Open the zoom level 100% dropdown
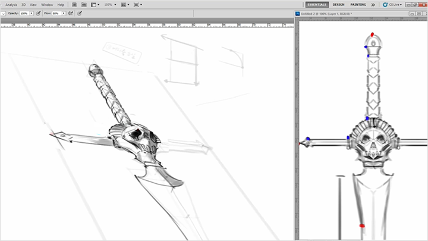This screenshot has height=241, width=428. (111, 5)
